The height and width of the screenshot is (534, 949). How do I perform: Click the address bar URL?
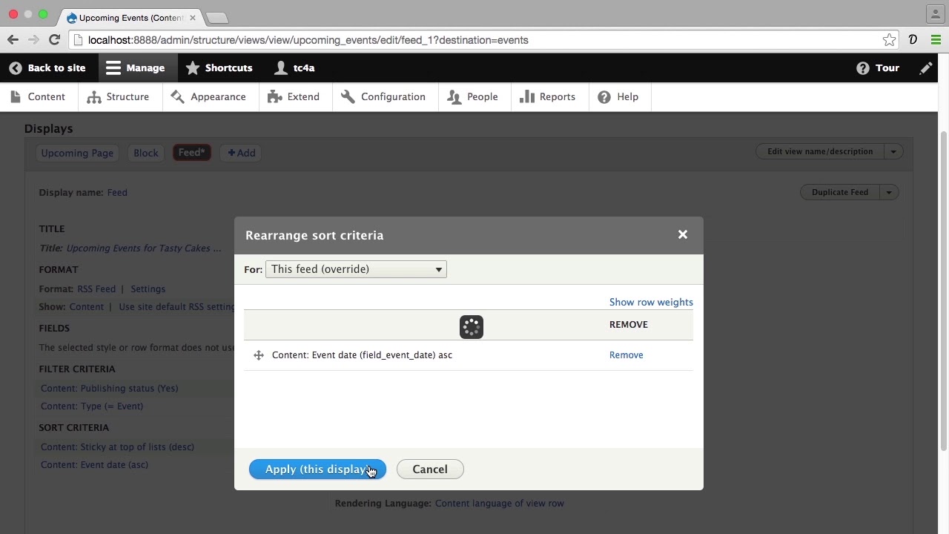[308, 40]
